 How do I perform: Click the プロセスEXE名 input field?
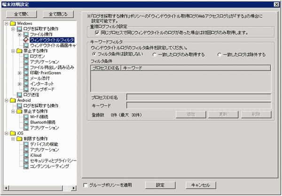coord(199,97)
